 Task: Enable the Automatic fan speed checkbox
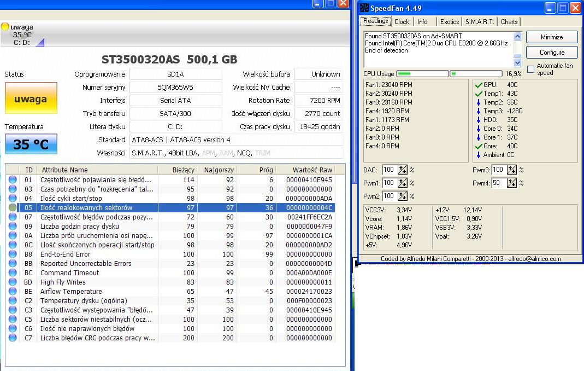(531, 69)
